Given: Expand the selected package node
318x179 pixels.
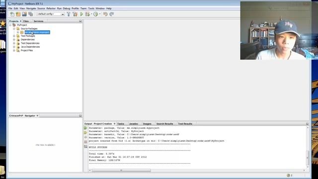Looking at the screenshot, I should (x=18, y=32).
